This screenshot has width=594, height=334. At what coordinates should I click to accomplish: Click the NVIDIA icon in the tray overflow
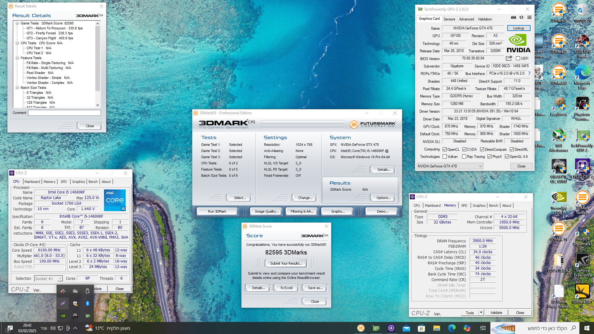(x=63, y=316)
